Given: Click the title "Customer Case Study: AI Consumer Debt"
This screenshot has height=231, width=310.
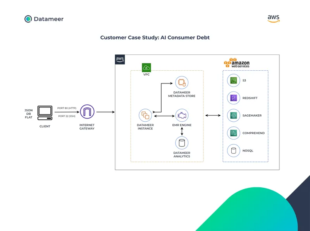Looking at the screenshot, I should (x=155, y=37).
